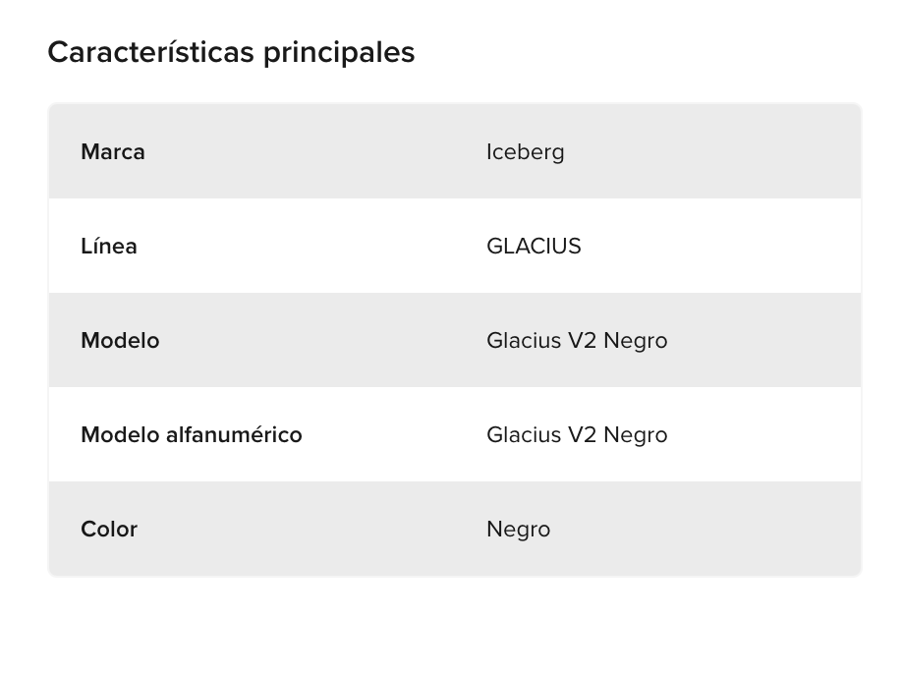The image size is (902, 674).
Task: Click the word 'principales' in the heading
Action: pos(339,52)
